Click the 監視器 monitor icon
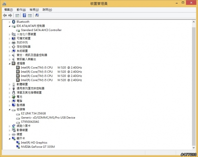This screenshot has height=157, width=198. pyautogui.click(x=14, y=105)
